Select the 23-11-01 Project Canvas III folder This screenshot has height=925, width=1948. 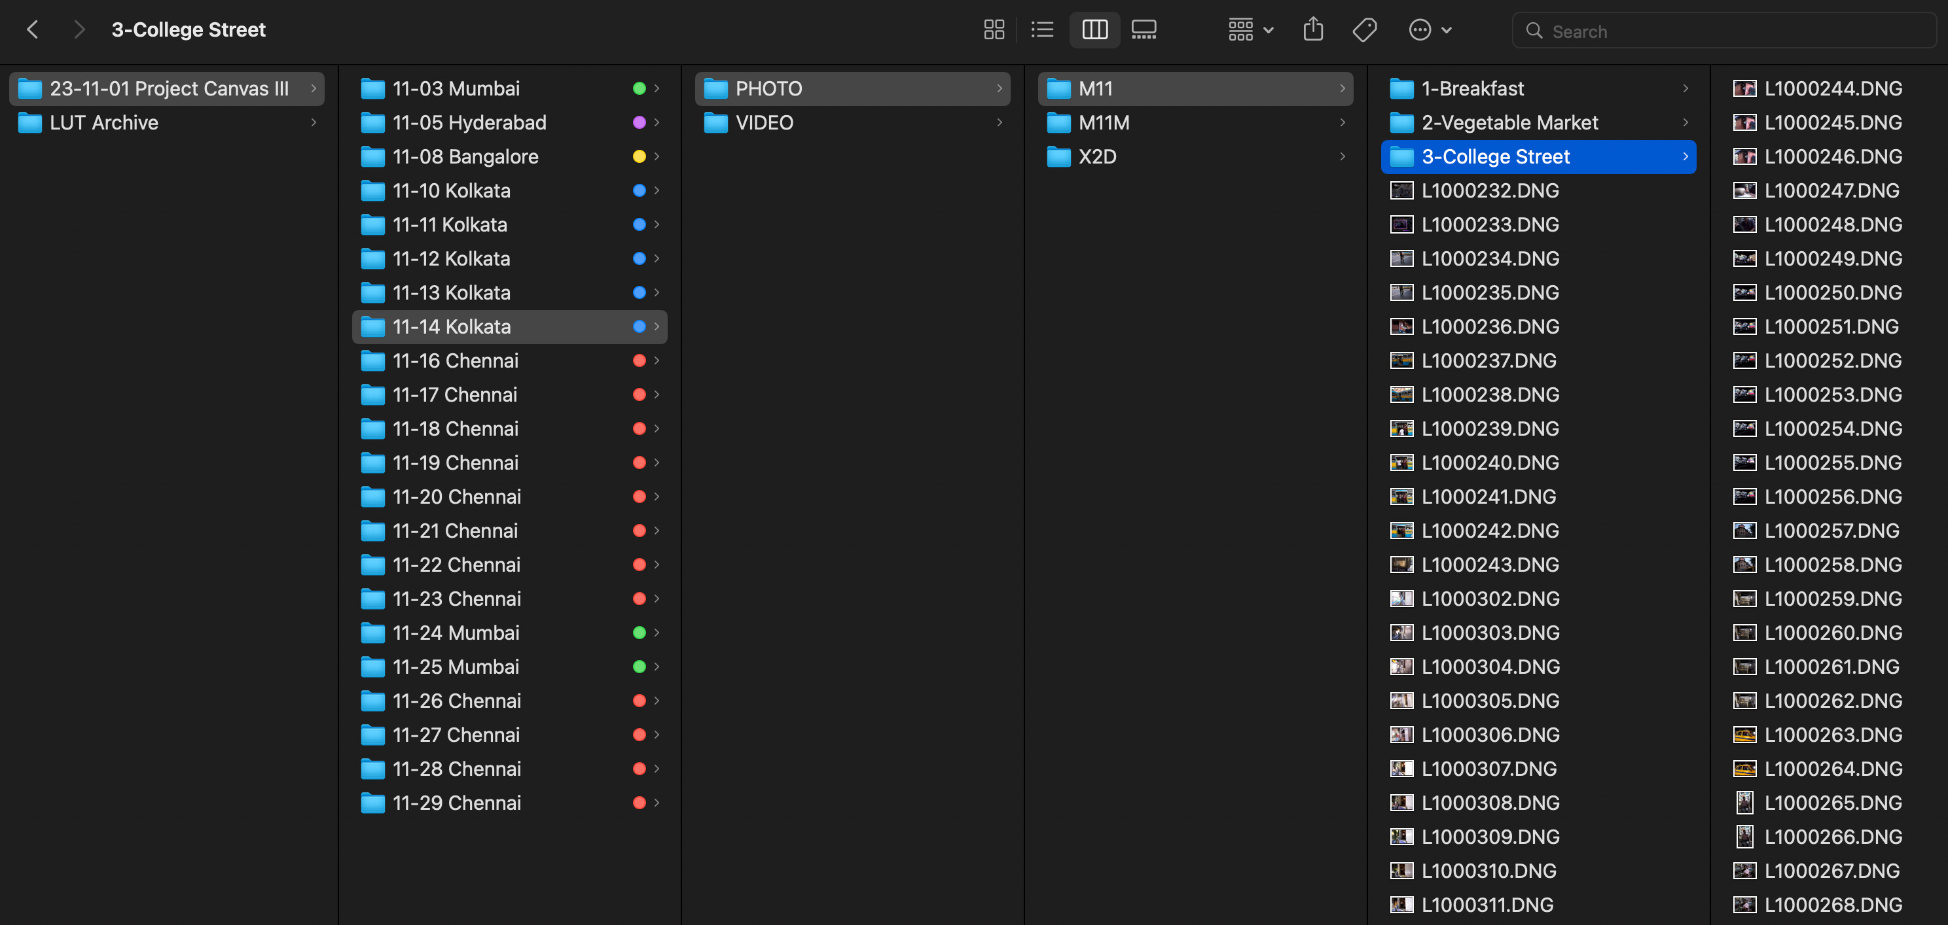[x=167, y=88]
